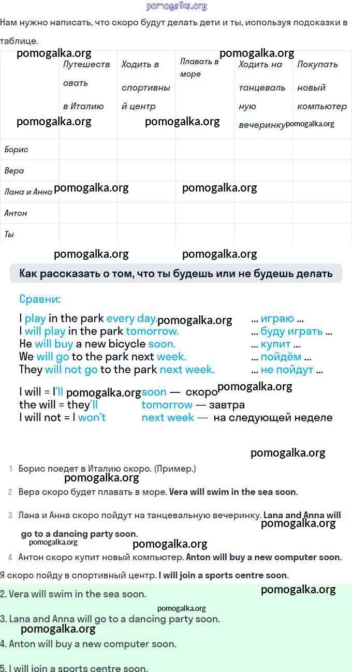Click the "Ходить на танцевальную вечеринку" header cell
Image resolution: width=352 pixels, height=672 pixels.
tap(262, 94)
